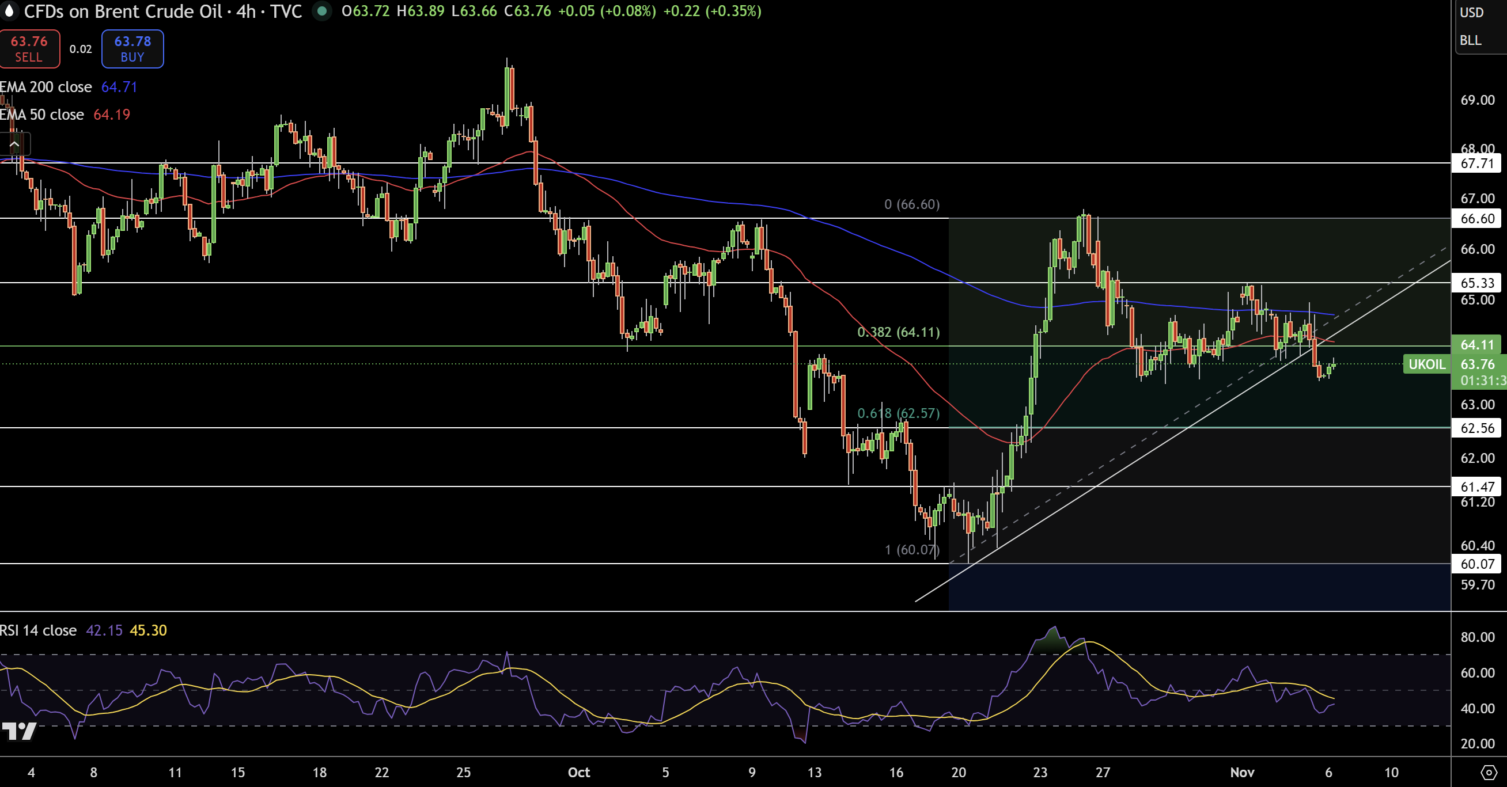Click the SELL 63.76 button
The width and height of the screenshot is (1507, 787).
tap(29, 48)
